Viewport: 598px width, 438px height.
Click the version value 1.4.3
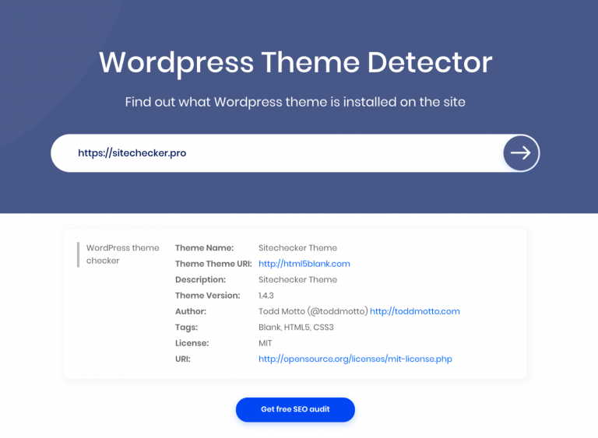coord(266,296)
